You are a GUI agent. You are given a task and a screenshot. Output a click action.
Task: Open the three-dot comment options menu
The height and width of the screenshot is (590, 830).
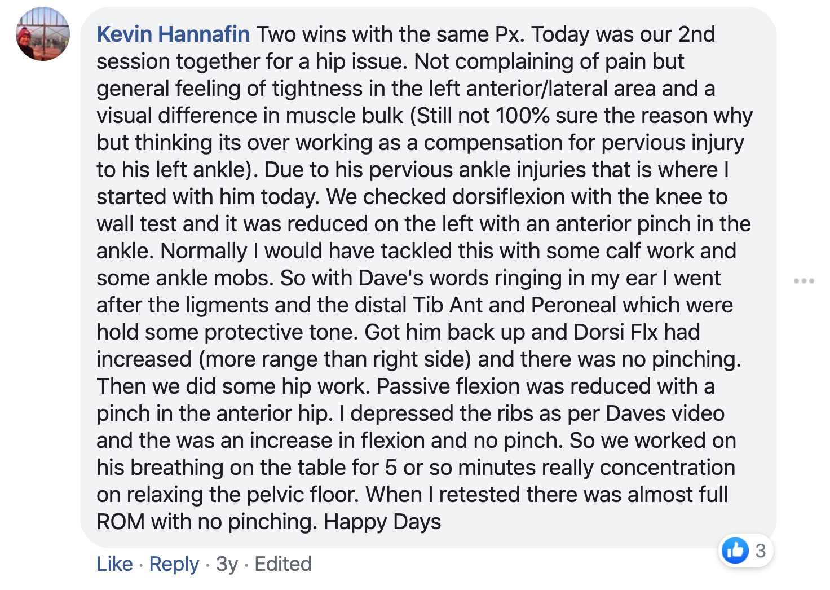click(803, 280)
